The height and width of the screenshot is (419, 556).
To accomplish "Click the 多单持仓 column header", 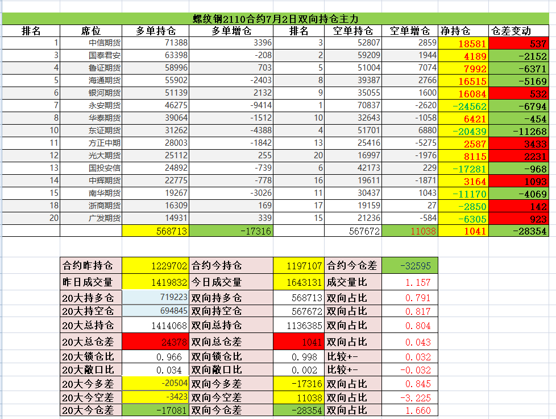I will 155,31.
